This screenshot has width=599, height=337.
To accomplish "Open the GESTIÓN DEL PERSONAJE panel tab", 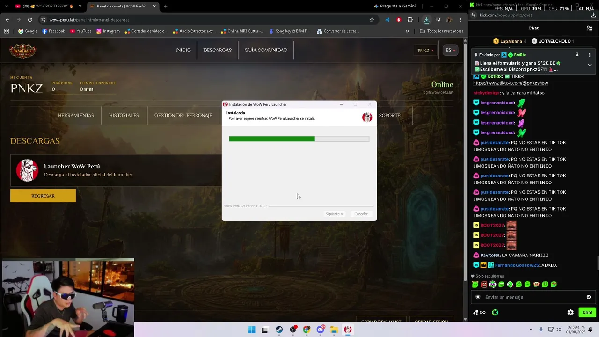I will coord(183,115).
